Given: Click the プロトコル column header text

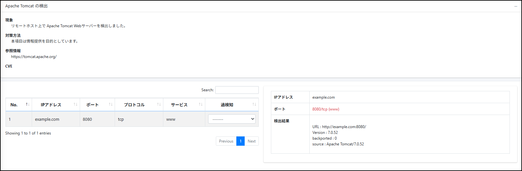Looking at the screenshot, I should click(x=134, y=105).
